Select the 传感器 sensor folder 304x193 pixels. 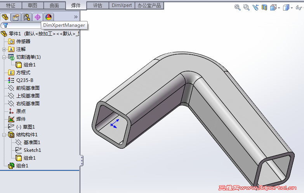[23, 42]
